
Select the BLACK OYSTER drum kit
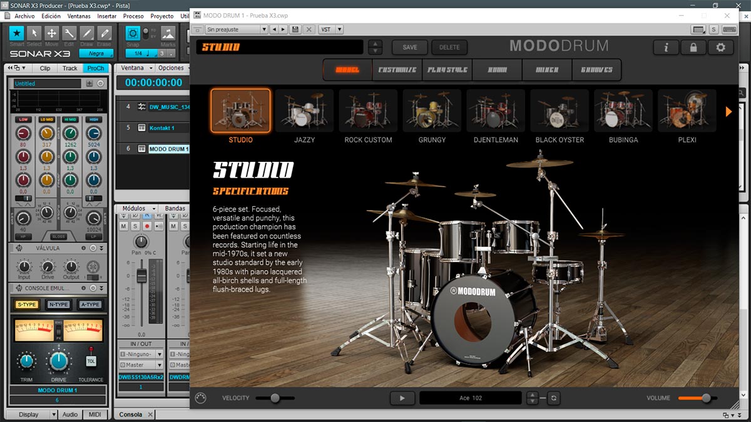point(559,116)
